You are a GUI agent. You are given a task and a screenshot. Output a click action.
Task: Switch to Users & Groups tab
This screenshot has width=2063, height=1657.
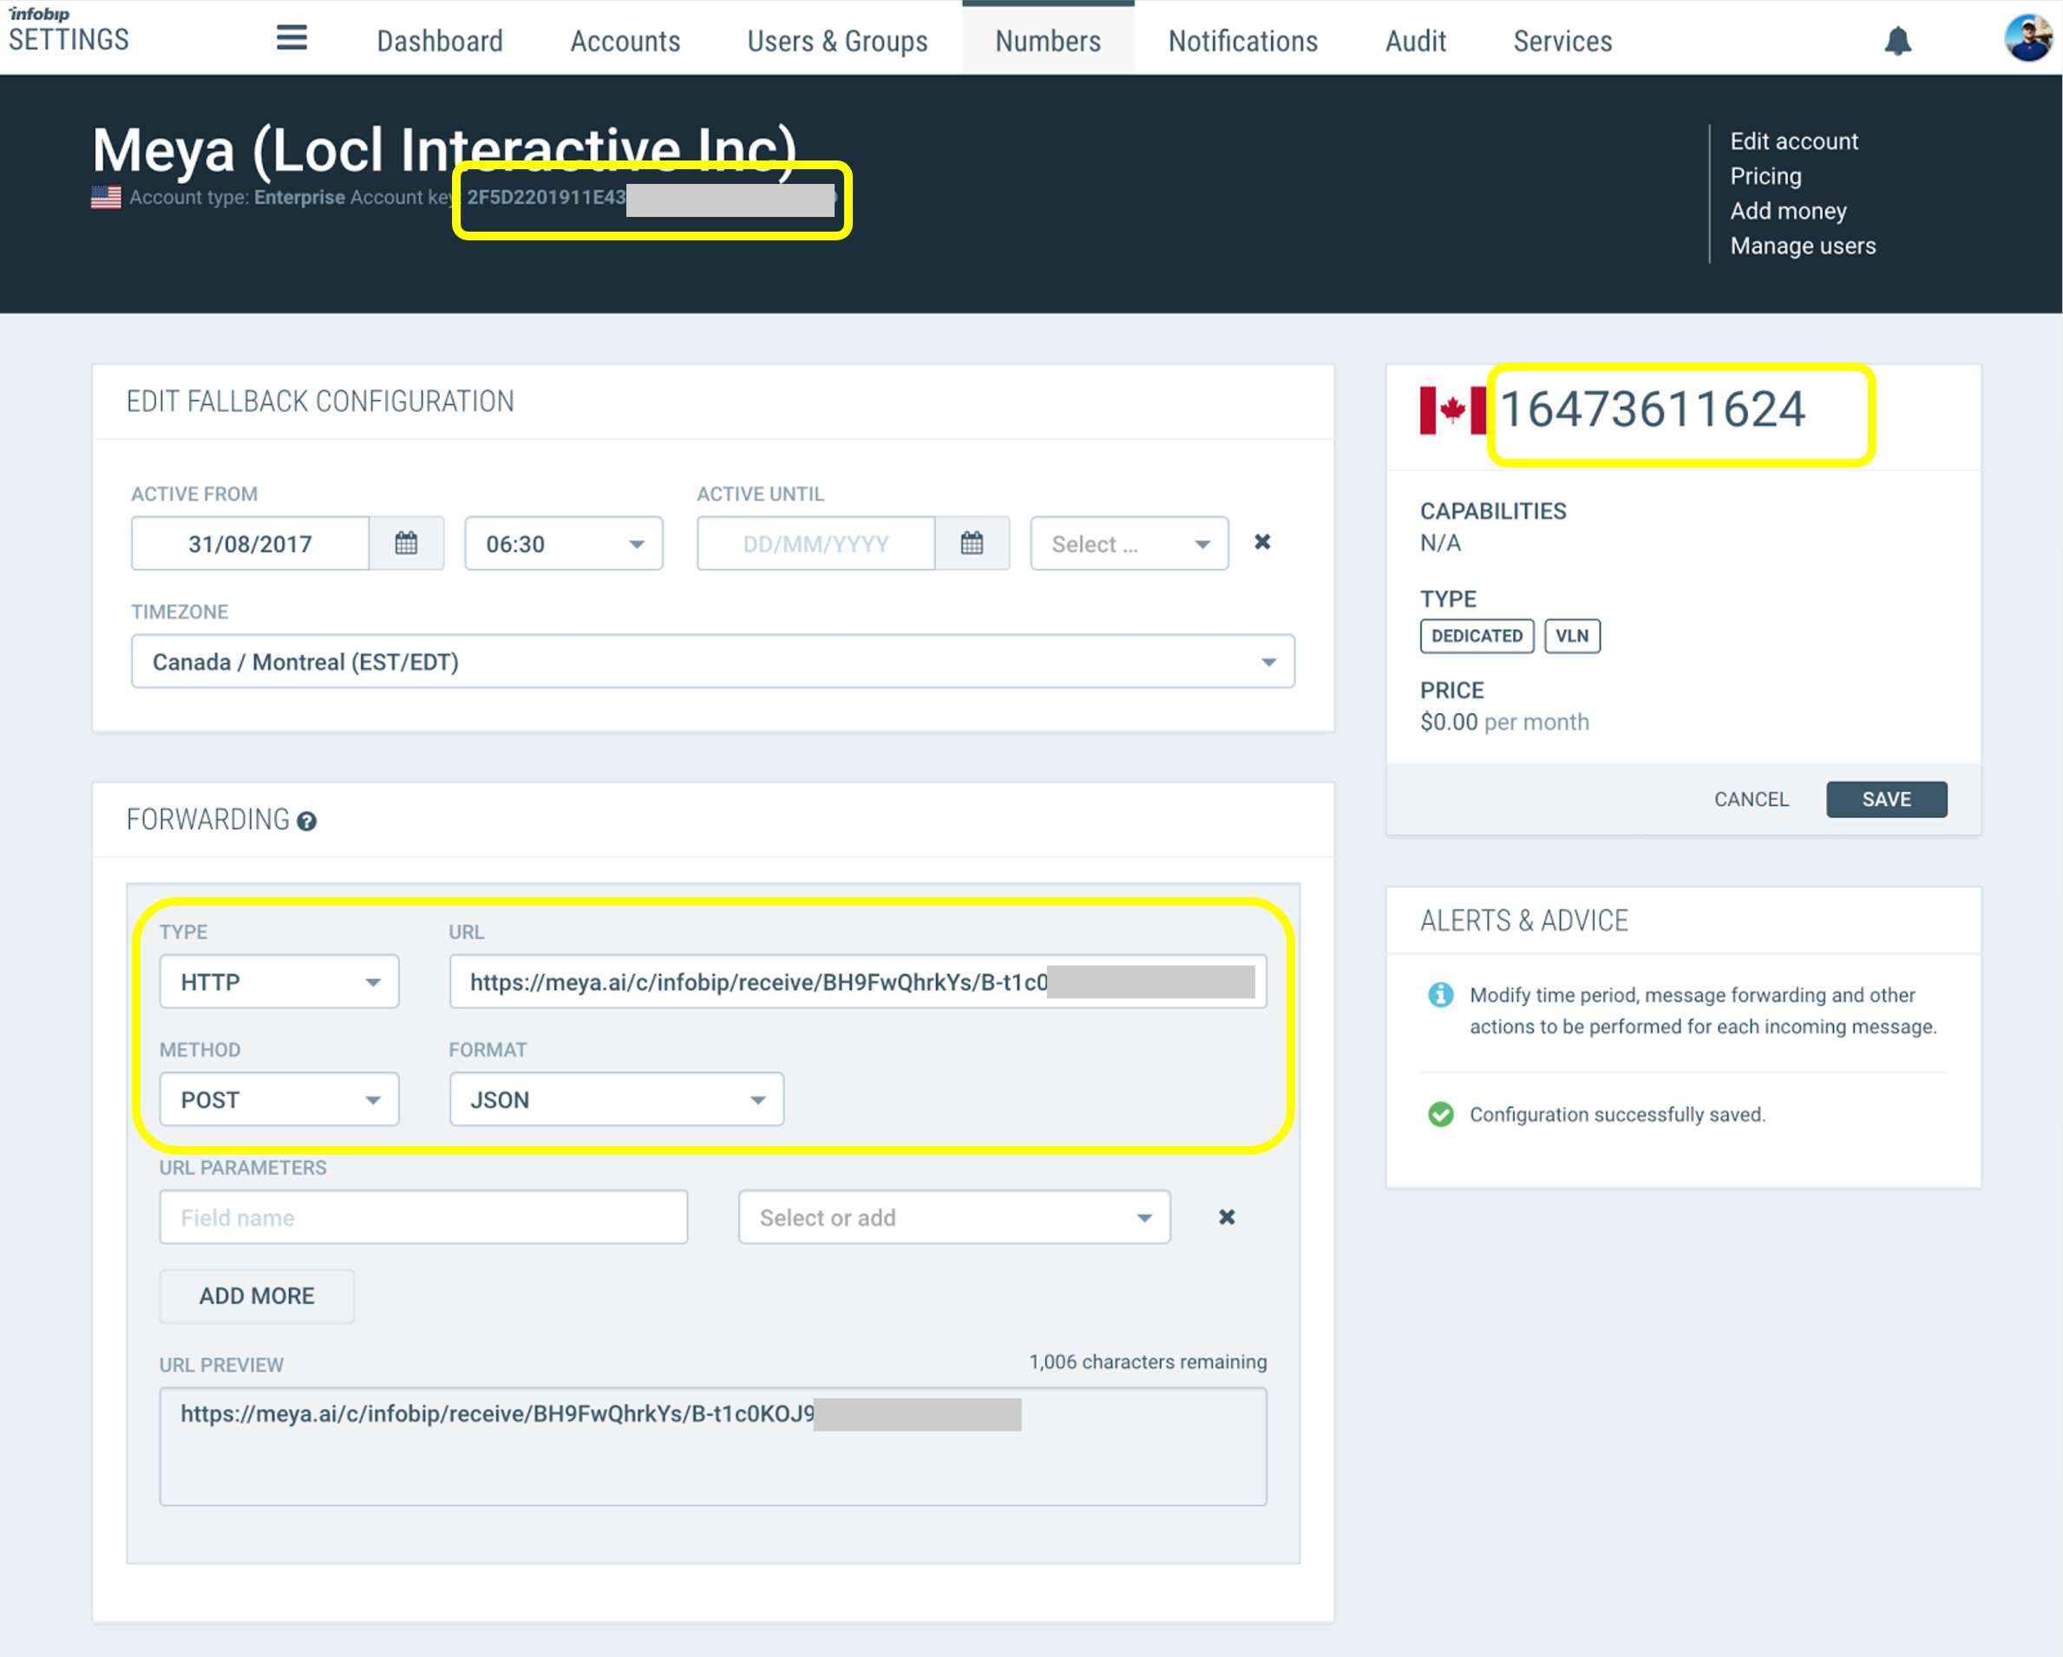837,41
